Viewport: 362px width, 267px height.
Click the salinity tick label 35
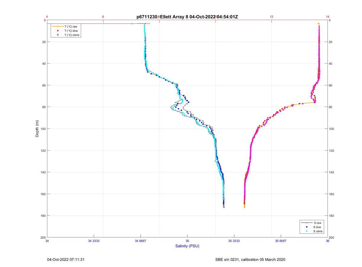[x=187, y=241]
